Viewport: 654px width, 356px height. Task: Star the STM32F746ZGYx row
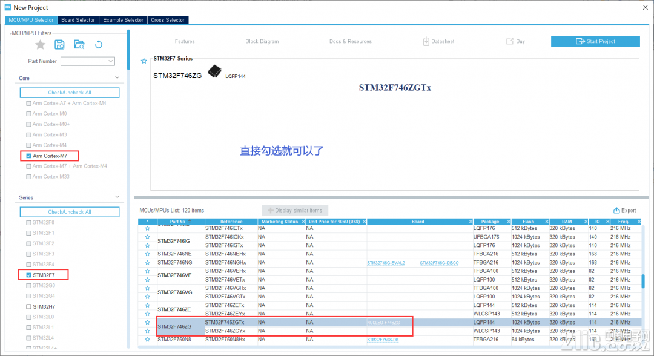point(147,331)
